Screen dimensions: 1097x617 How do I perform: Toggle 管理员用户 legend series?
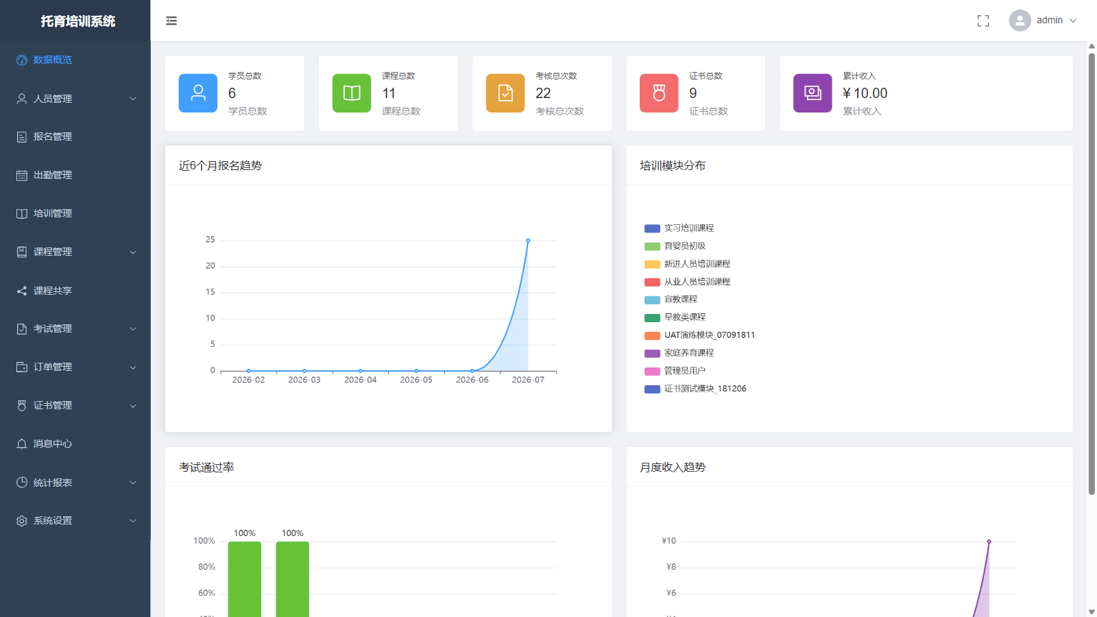point(675,371)
